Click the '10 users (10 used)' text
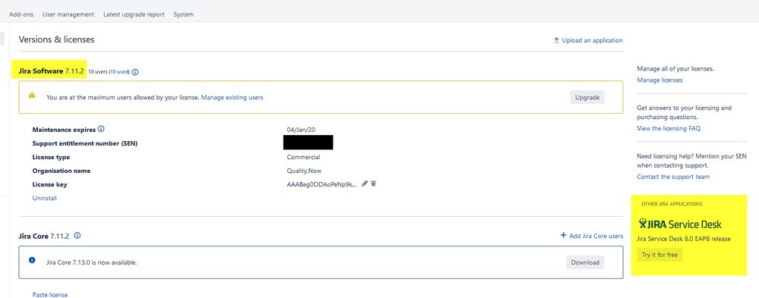Screen dimensions: 759x298 (x=109, y=72)
